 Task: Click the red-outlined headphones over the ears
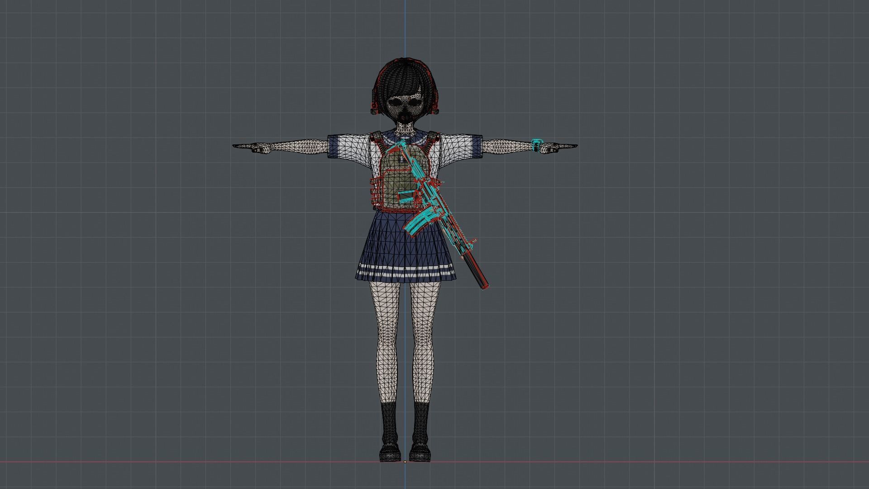coord(375,105)
